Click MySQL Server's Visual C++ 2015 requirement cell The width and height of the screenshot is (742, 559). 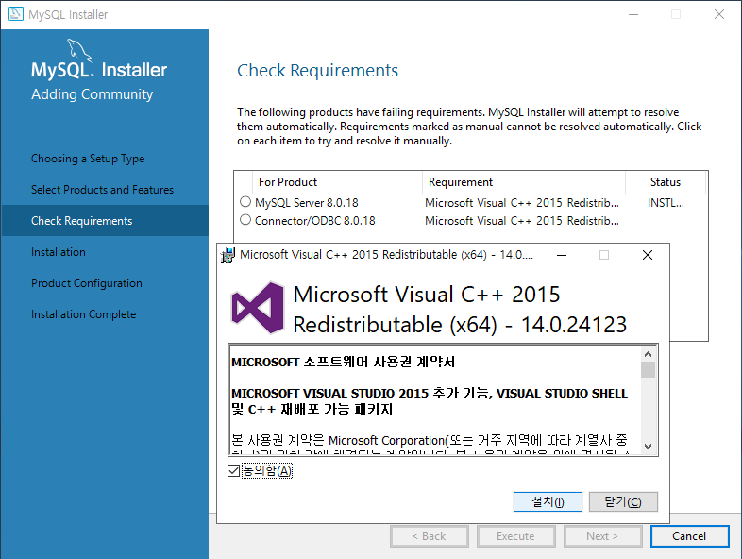click(x=522, y=203)
